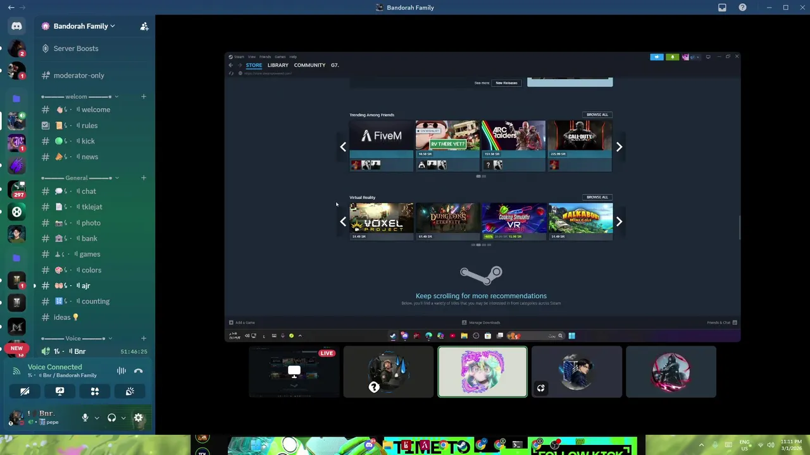
Task: Show previous Virtual Reality games arrow
Action: 343,221
